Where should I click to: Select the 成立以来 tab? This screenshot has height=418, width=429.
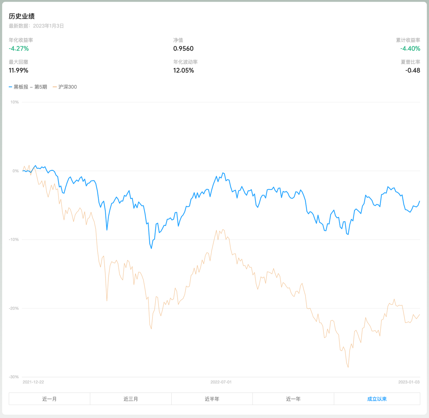[377, 399]
